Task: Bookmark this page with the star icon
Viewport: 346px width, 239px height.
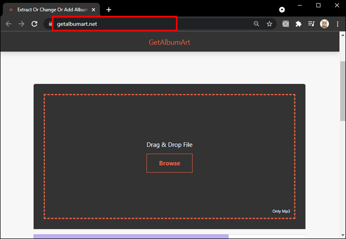Action: tap(269, 24)
